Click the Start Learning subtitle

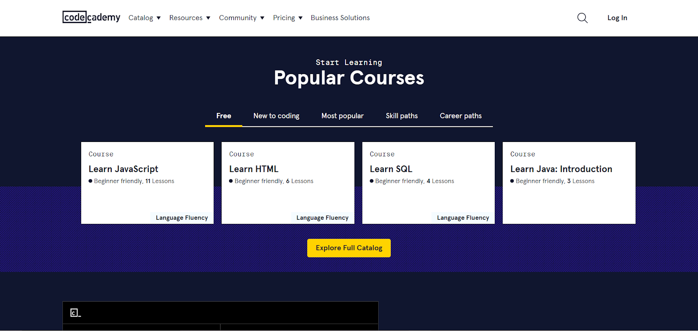pyautogui.click(x=349, y=62)
